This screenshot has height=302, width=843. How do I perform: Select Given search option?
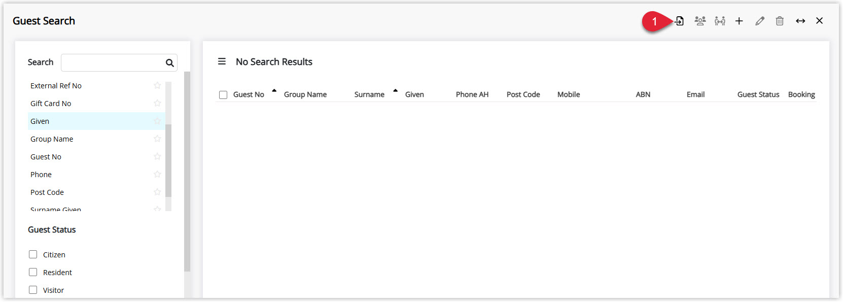(96, 121)
